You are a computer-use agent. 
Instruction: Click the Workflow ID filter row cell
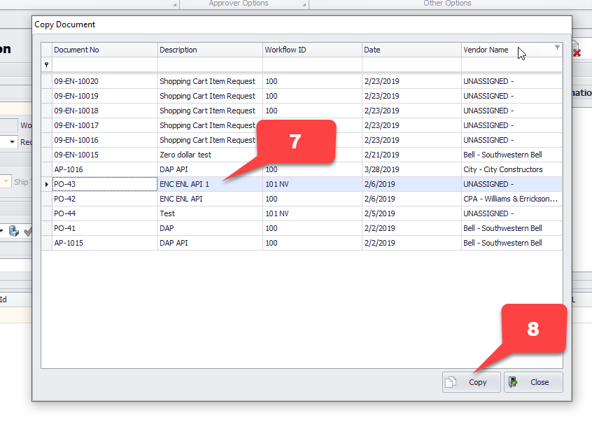tap(312, 64)
